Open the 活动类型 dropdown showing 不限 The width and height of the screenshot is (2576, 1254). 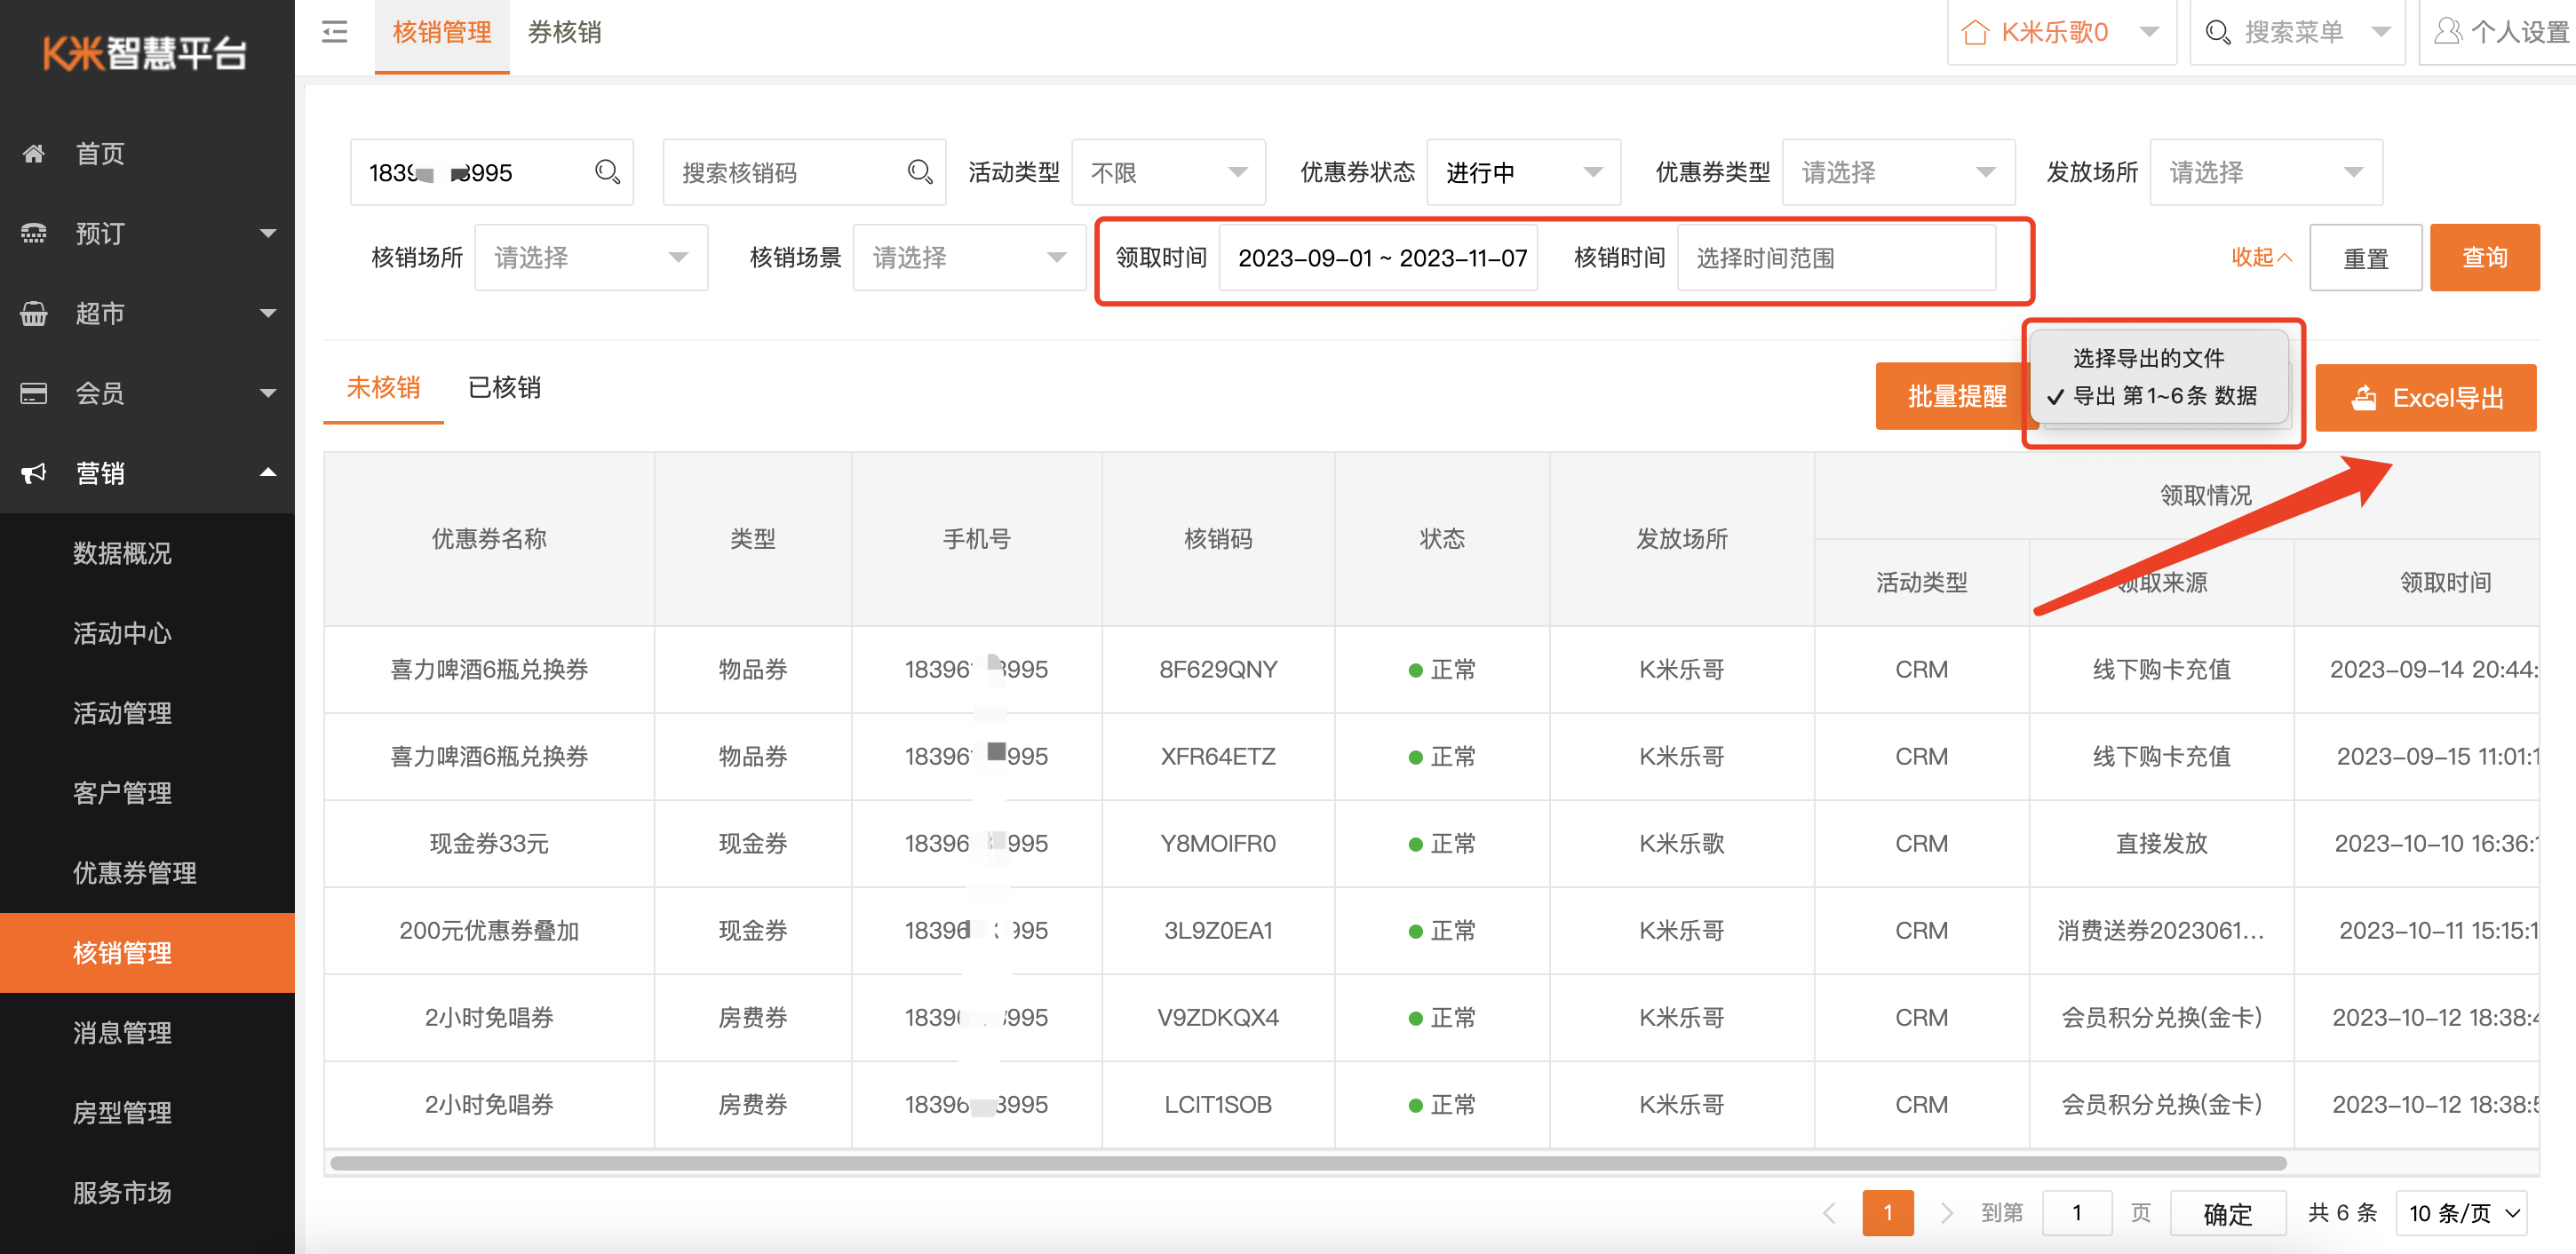[1168, 172]
